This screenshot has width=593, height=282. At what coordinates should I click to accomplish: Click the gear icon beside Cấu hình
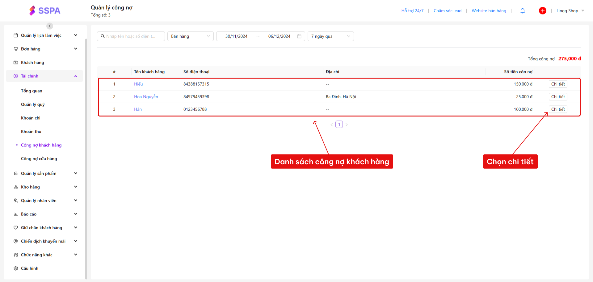coord(16,268)
